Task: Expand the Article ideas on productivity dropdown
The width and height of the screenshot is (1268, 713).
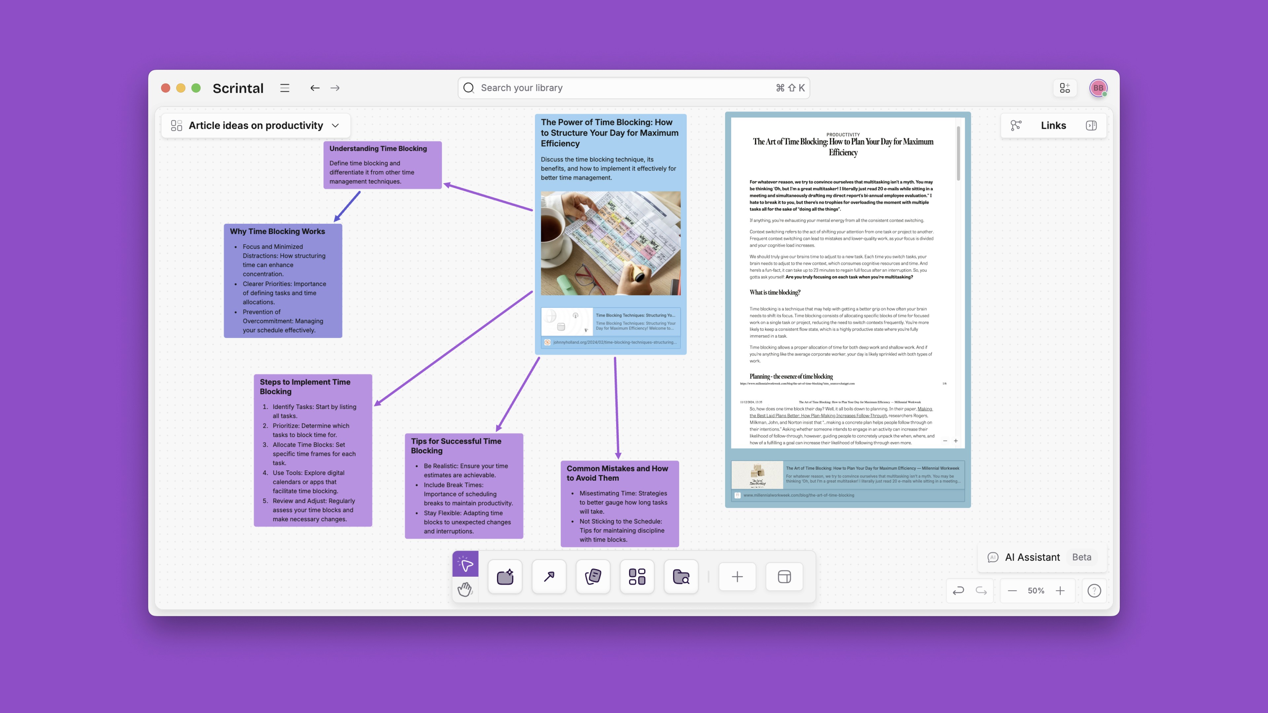Action: point(335,125)
